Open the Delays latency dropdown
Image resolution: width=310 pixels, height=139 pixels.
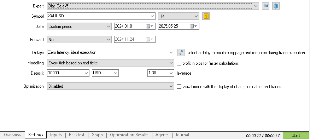click(111, 53)
